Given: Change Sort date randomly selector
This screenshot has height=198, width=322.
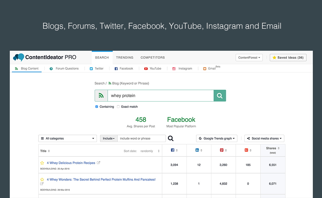Looking at the screenshot, I should tap(150, 151).
